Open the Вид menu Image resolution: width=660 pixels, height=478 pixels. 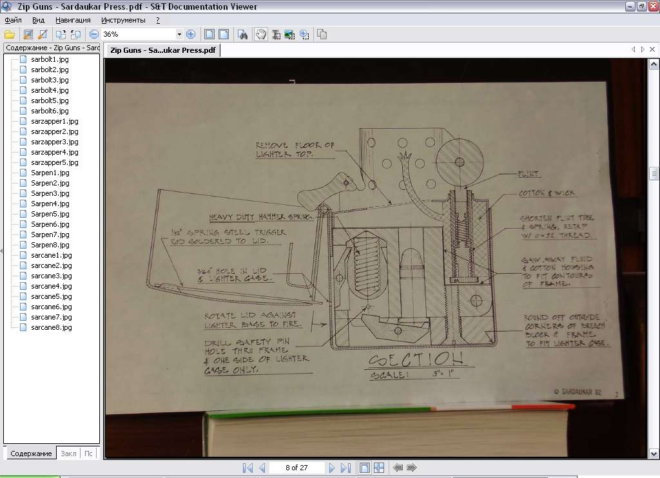[x=38, y=20]
